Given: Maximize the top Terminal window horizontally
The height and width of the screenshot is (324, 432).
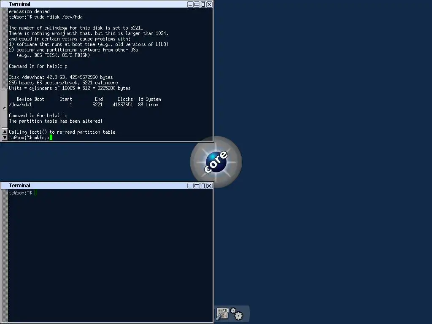Looking at the screenshot, I should coord(197,4).
